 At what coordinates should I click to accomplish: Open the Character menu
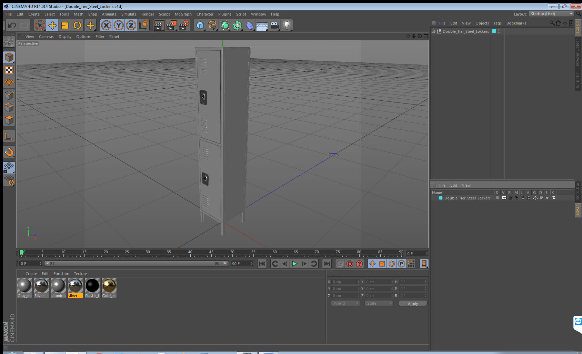(x=205, y=14)
